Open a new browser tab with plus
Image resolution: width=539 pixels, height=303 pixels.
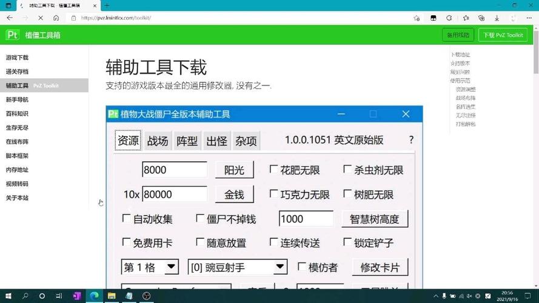(x=107, y=5)
